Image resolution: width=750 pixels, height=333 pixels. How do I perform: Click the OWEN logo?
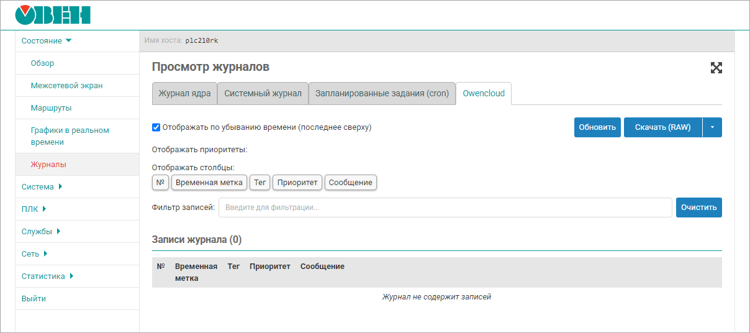pos(53,15)
